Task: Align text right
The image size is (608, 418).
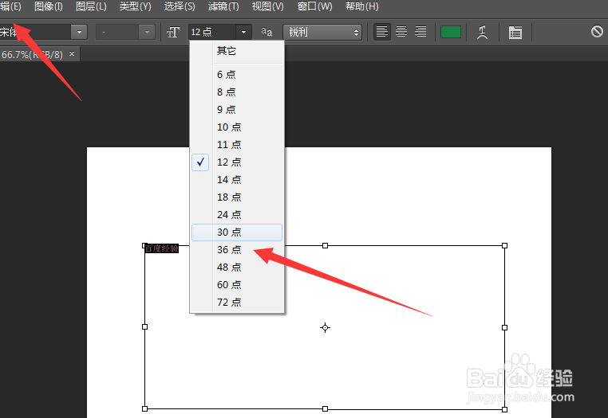Action: pos(420,31)
